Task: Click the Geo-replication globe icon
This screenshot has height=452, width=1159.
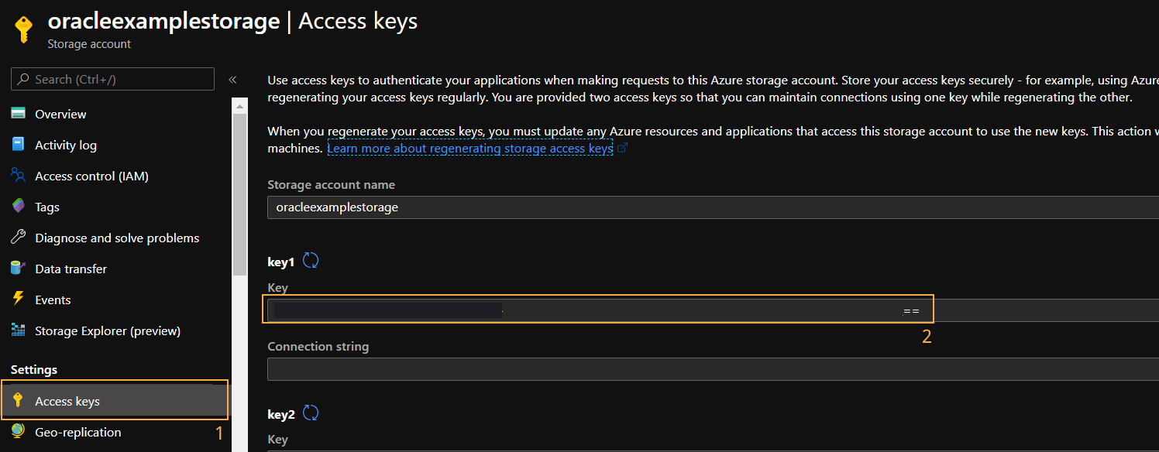Action: pos(19,431)
